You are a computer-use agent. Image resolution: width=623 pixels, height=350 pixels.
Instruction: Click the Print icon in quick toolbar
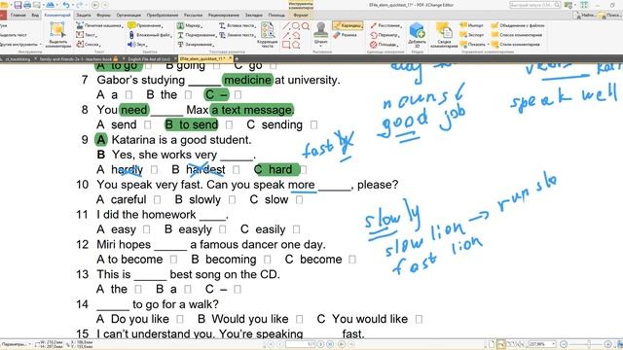[27, 5]
